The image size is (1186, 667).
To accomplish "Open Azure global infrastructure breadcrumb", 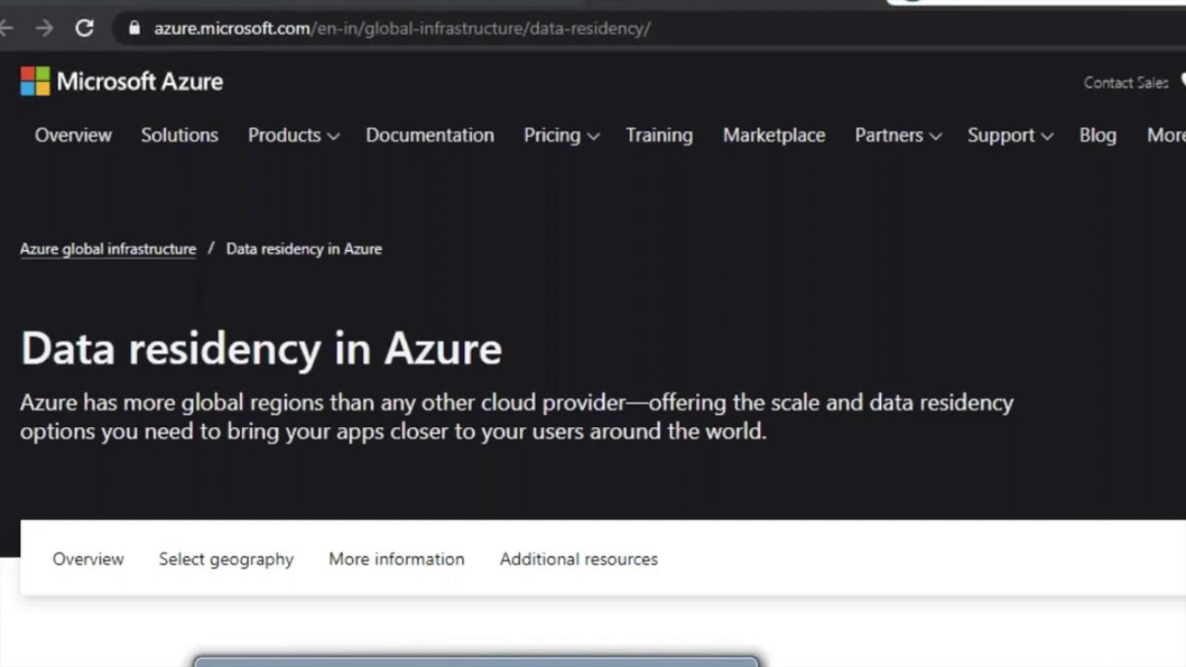I will click(x=108, y=248).
